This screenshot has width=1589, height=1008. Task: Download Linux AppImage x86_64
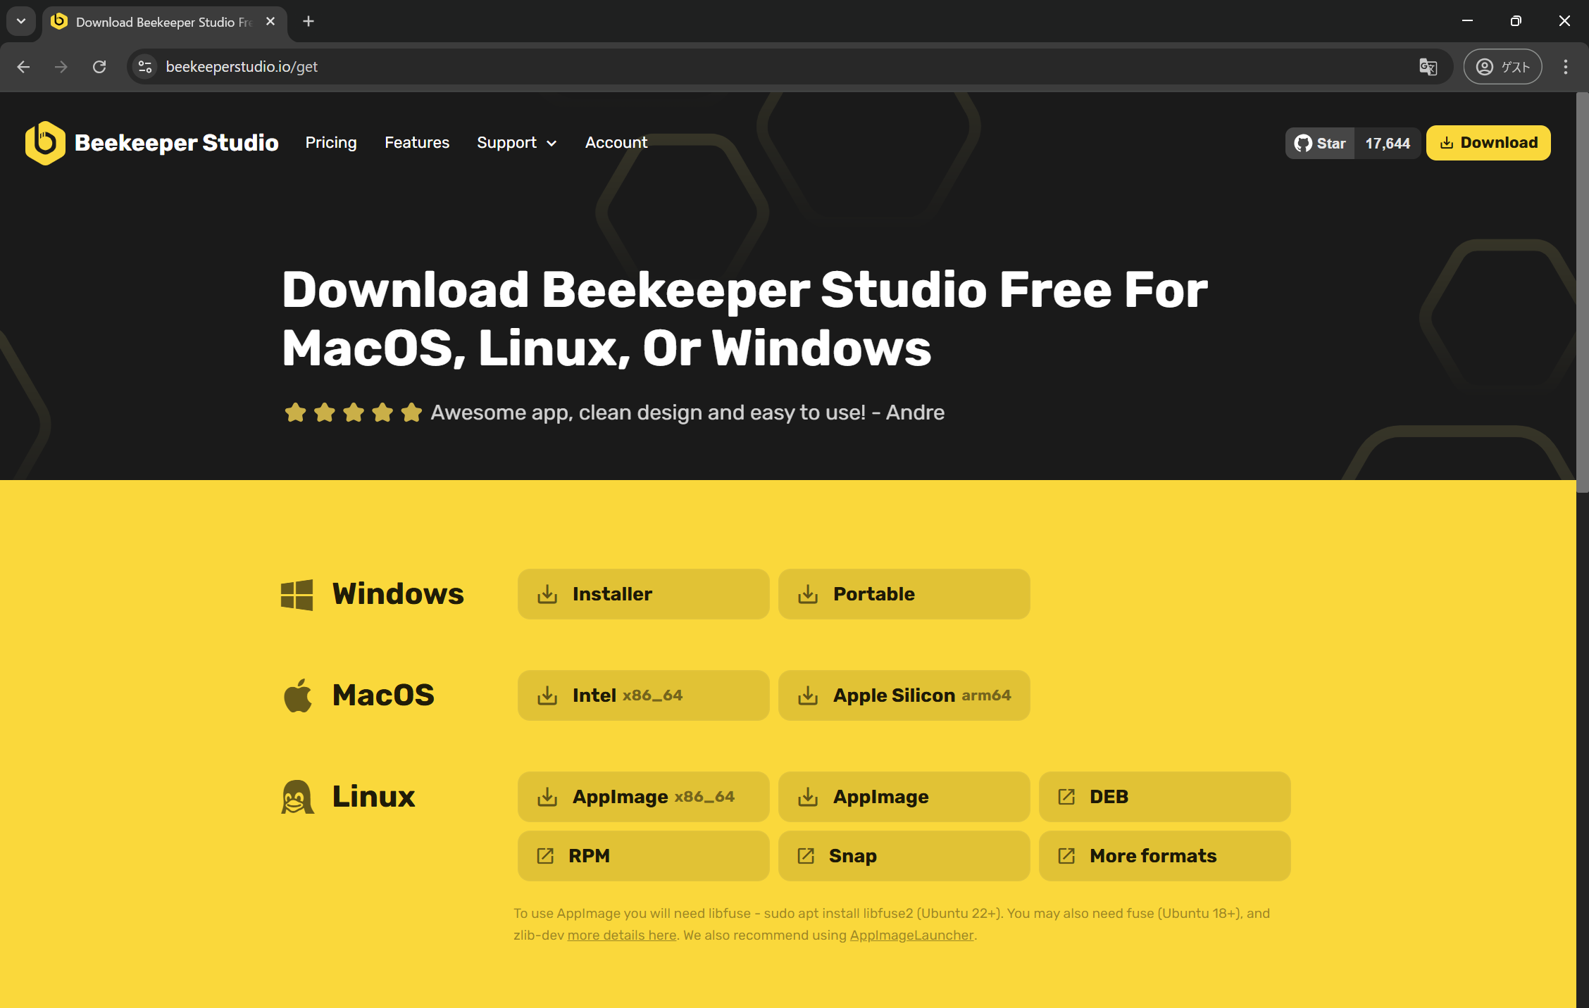point(644,797)
